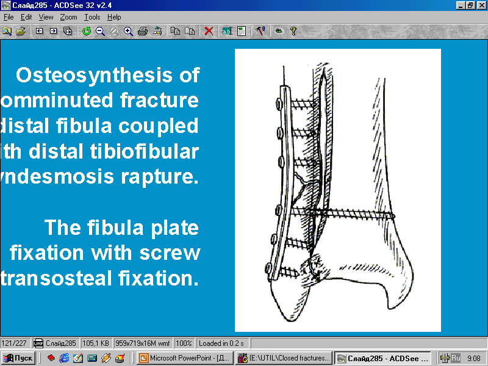Open the image properties/description icon
Viewport: 488px width, 366px height.
[242, 31]
